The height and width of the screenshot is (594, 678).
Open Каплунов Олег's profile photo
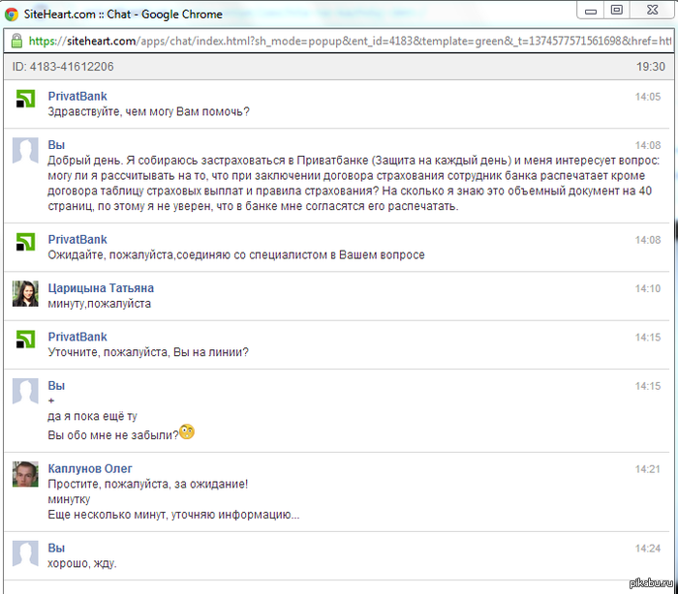pos(25,474)
